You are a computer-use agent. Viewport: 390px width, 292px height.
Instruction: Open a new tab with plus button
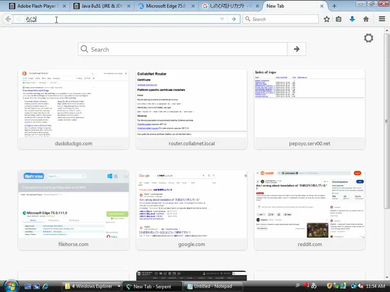334,6
